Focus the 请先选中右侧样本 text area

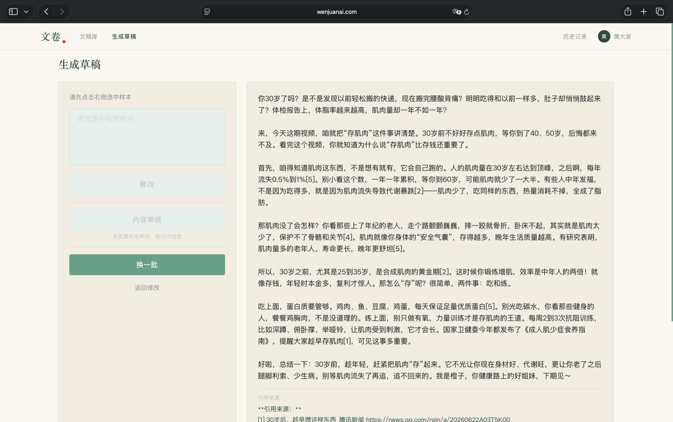[147, 137]
